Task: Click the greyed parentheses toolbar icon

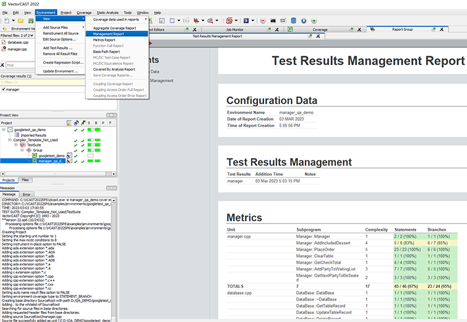Action: tap(186, 20)
